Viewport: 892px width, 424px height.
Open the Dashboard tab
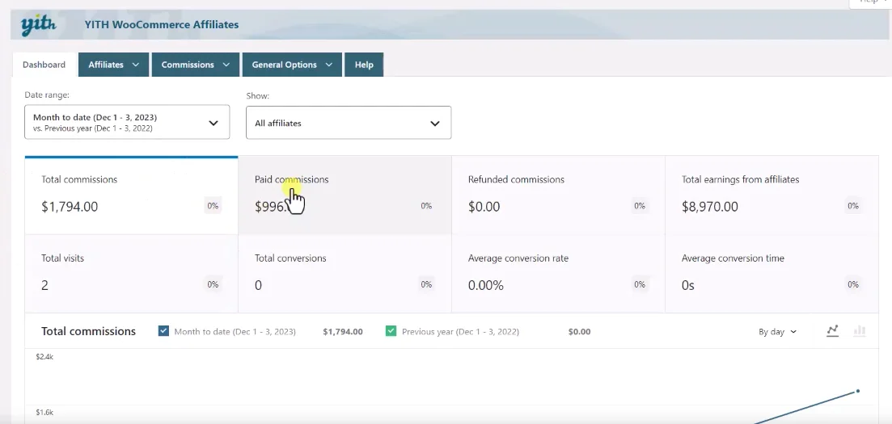44,65
